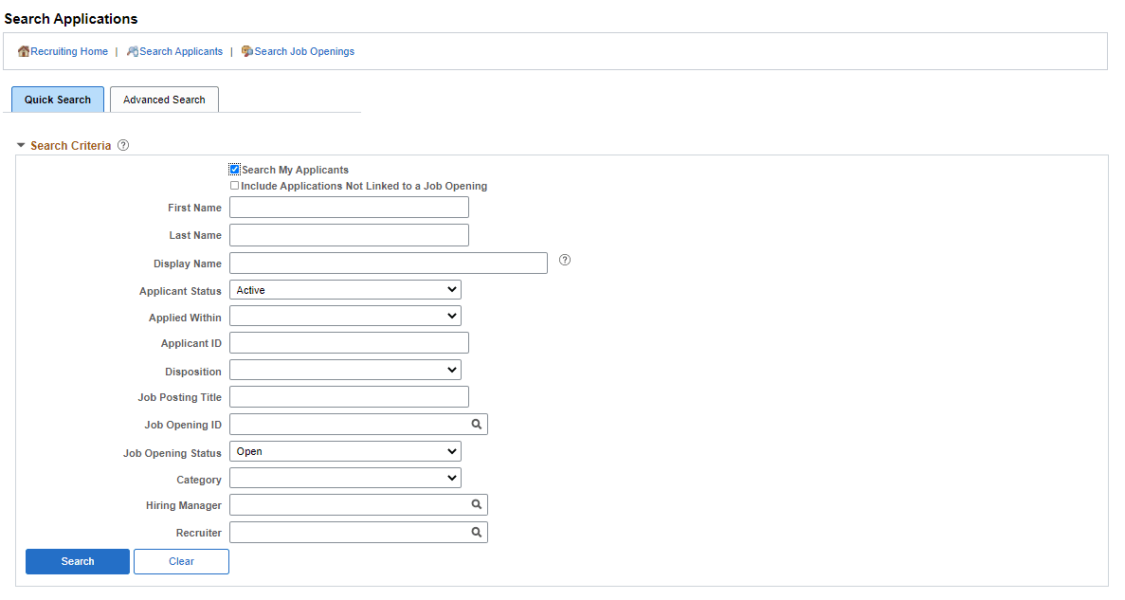Click the Search Applicants people icon
The width and height of the screenshot is (1125, 600).
133,51
